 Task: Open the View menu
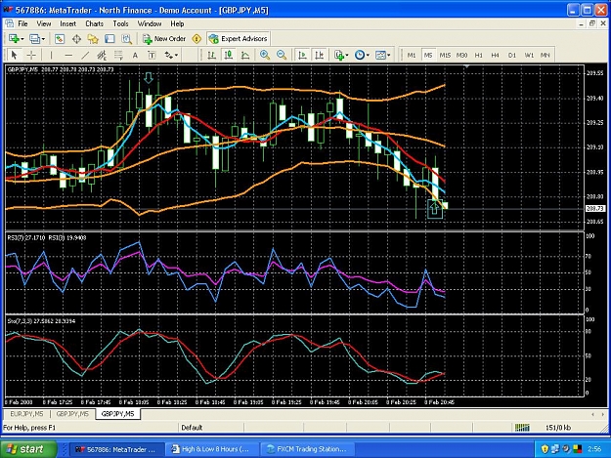click(x=44, y=23)
